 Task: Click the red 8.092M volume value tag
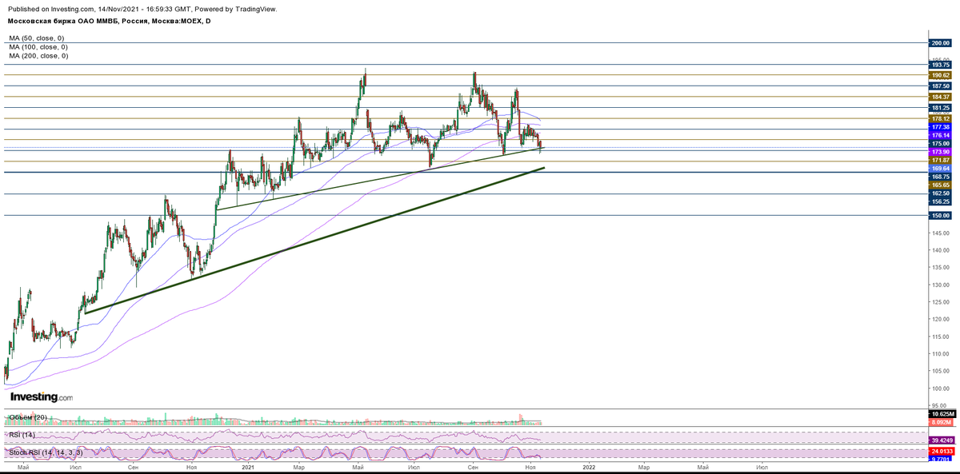click(939, 421)
